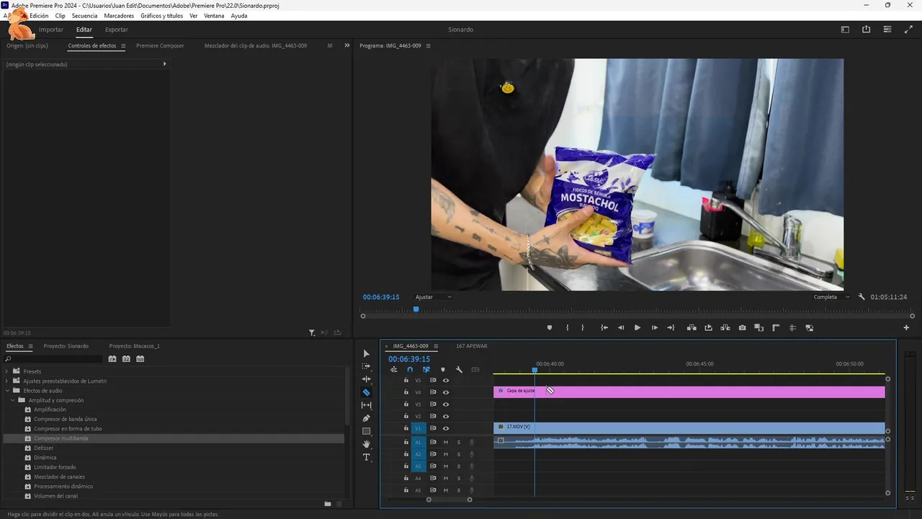Toggle insert sequences as nests
Screen dimensions: 922x519
pos(393,370)
